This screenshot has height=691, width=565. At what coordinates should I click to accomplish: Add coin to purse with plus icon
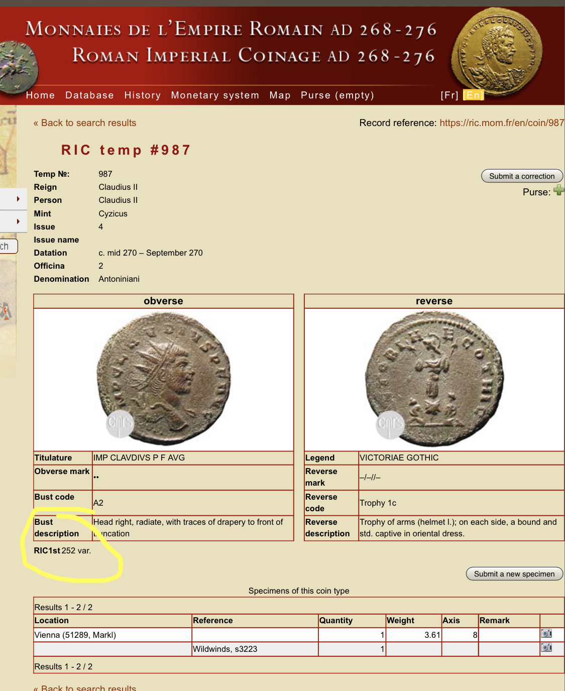pos(558,190)
